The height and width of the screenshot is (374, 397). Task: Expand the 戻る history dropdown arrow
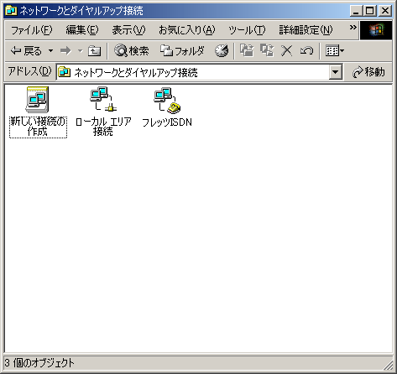click(x=50, y=51)
